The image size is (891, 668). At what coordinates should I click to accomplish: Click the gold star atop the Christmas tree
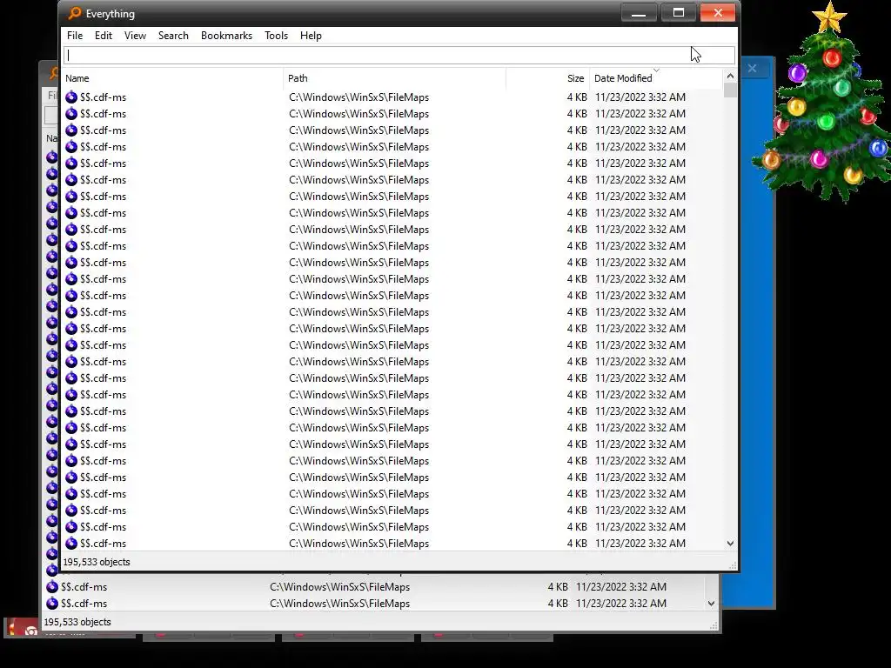(829, 16)
